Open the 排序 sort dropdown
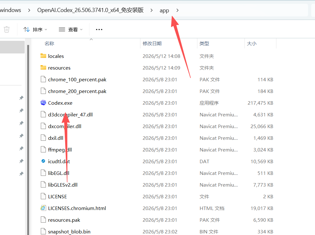315x235 pixels. 35,29
